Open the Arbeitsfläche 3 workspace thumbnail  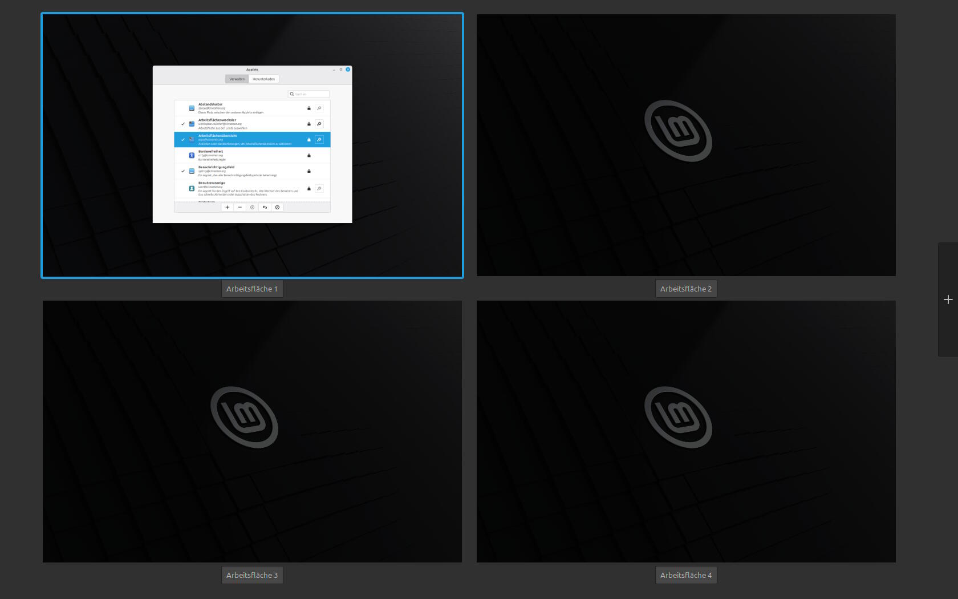pyautogui.click(x=252, y=432)
